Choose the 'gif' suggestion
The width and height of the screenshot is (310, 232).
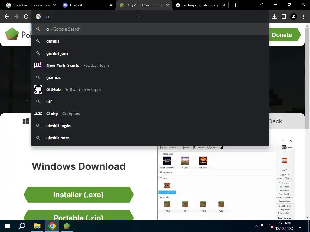[150, 101]
